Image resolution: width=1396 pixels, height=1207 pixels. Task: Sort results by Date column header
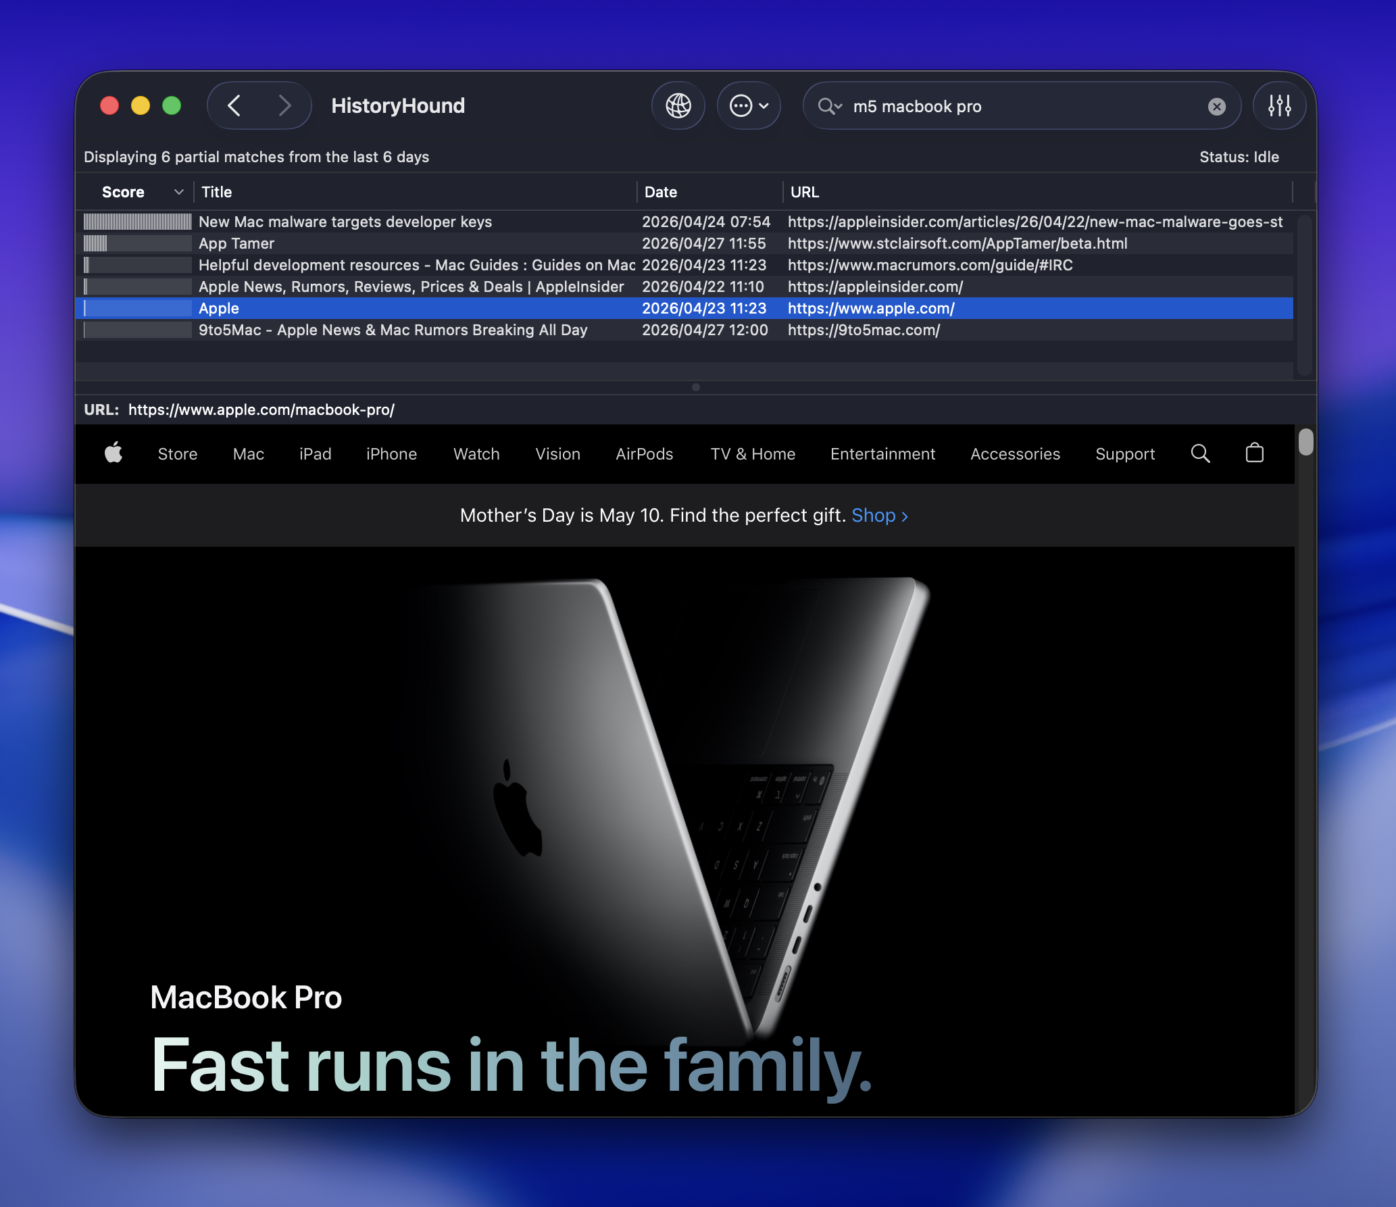point(709,192)
